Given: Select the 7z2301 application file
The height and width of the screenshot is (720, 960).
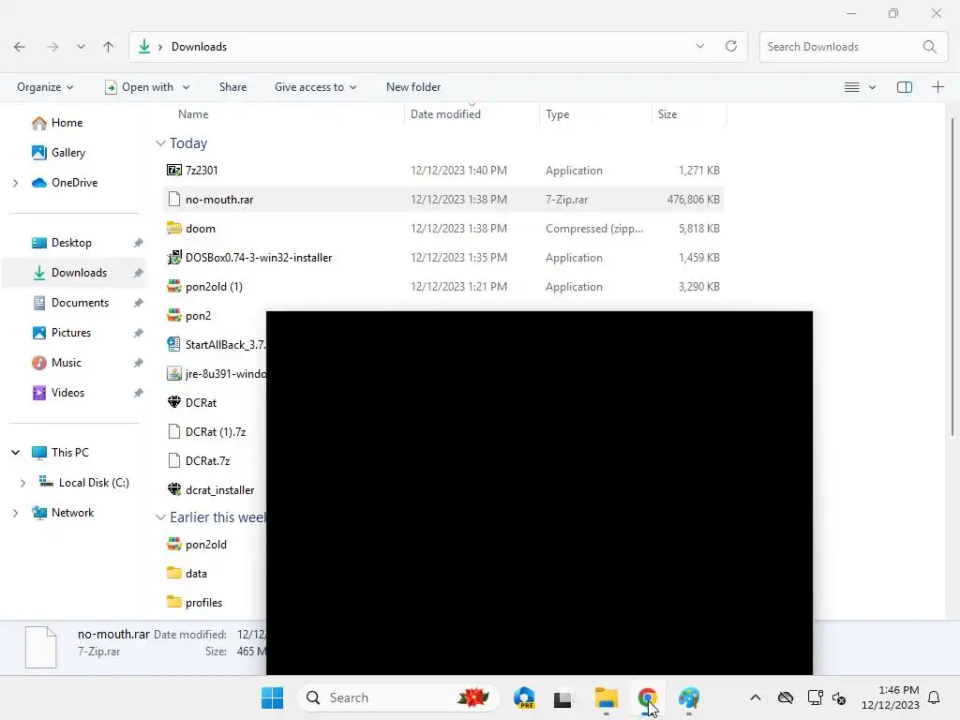Looking at the screenshot, I should tap(443, 171).
